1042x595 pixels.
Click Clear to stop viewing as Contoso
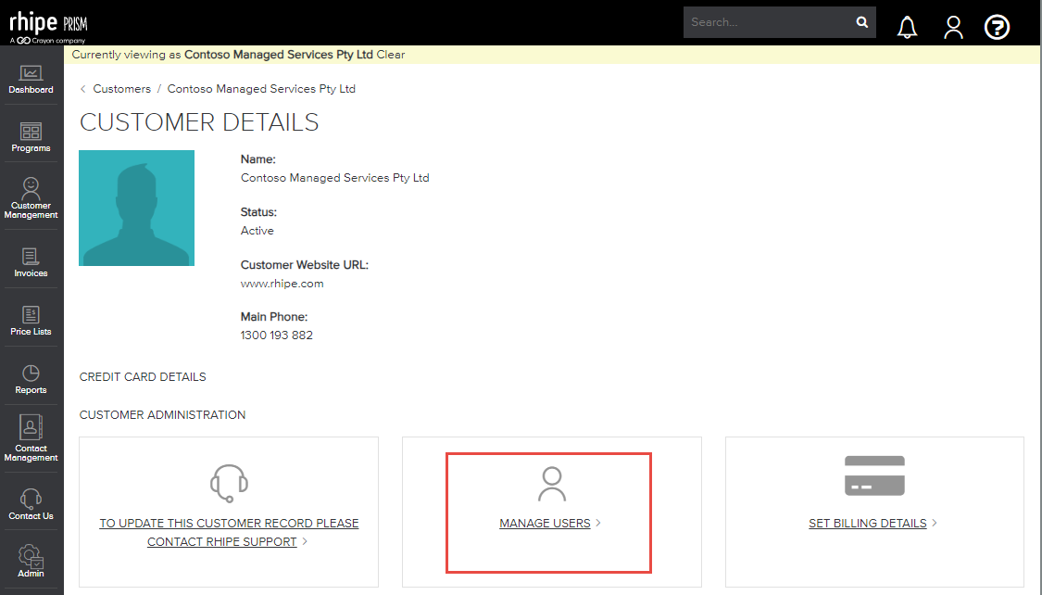(390, 55)
